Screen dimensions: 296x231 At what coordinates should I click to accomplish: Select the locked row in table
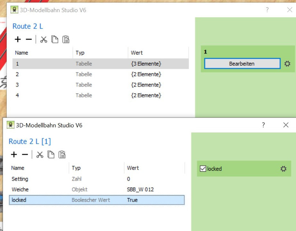pos(97,200)
